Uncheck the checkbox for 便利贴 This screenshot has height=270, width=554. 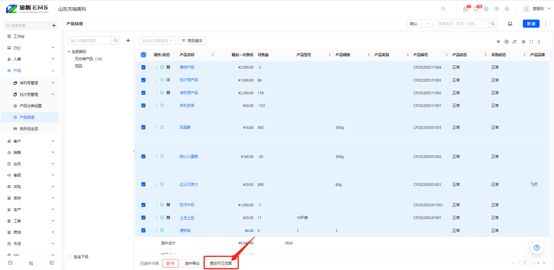143,231
